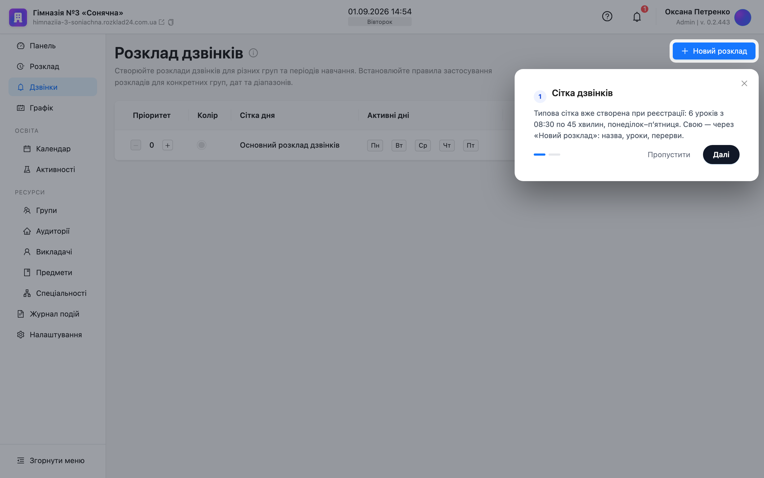Toggle the Пн active day
This screenshot has width=764, height=478.
point(375,146)
